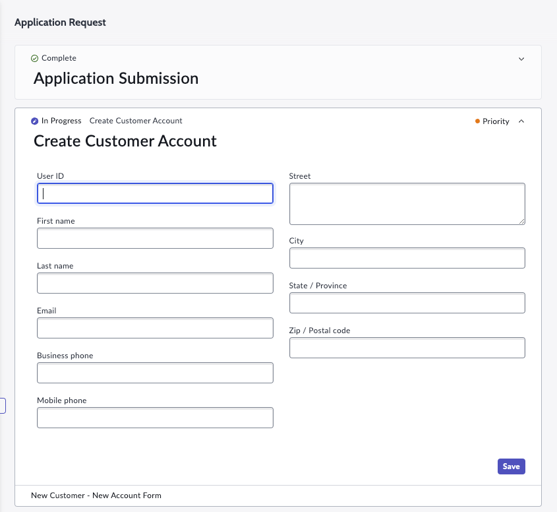Click the Mobile phone field
557x512 pixels.
coord(156,418)
